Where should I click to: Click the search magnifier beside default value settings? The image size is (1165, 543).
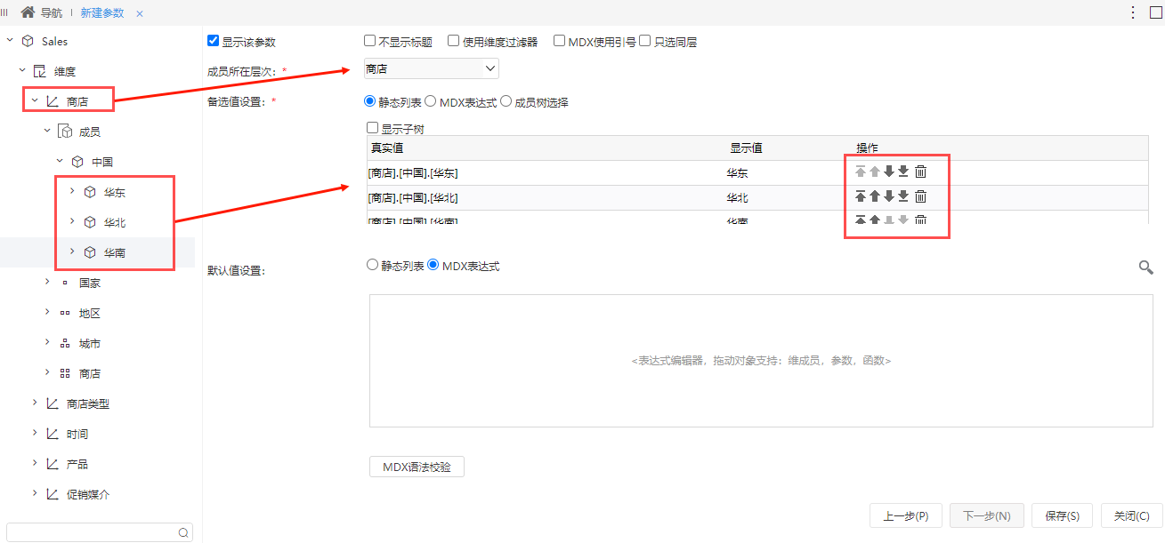tap(1146, 267)
